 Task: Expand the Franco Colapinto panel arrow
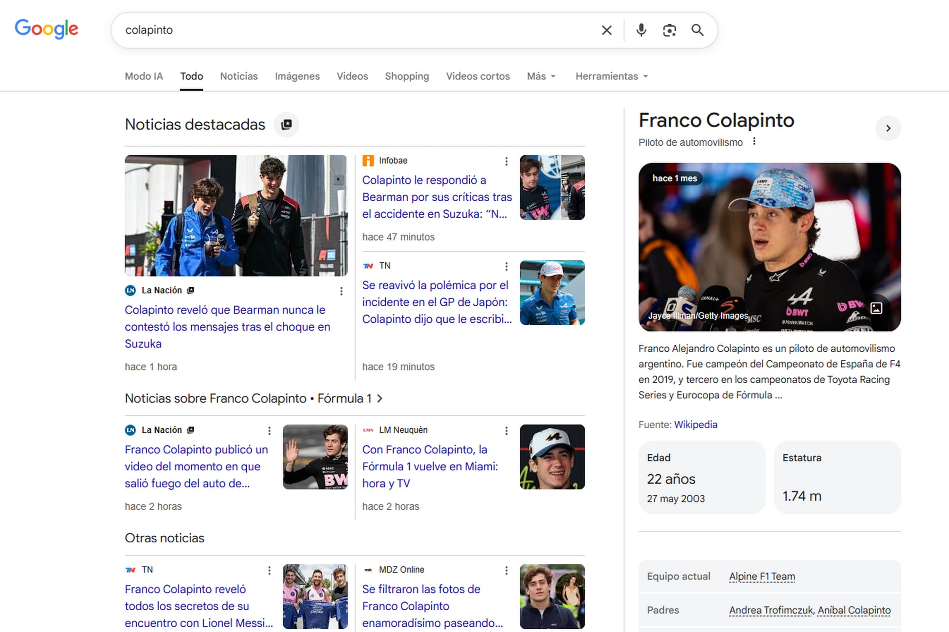[888, 128]
